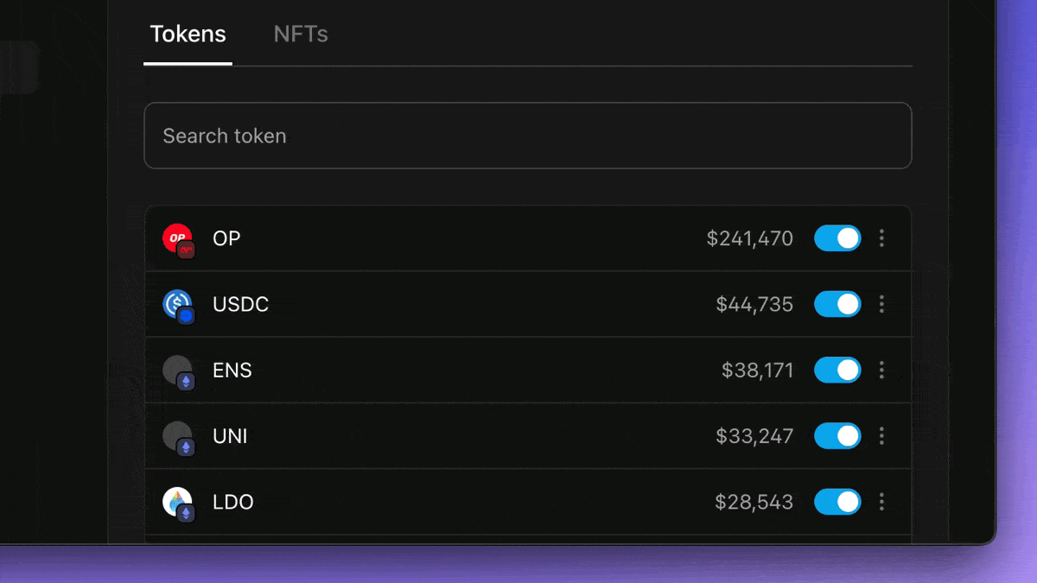Toggle LDO token visibility off
The width and height of the screenshot is (1037, 583).
click(x=837, y=502)
